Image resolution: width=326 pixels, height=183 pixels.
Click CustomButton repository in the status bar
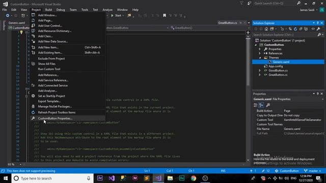point(287,171)
